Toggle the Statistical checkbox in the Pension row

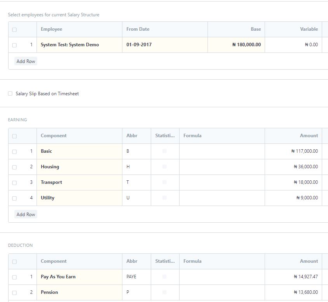point(164,292)
